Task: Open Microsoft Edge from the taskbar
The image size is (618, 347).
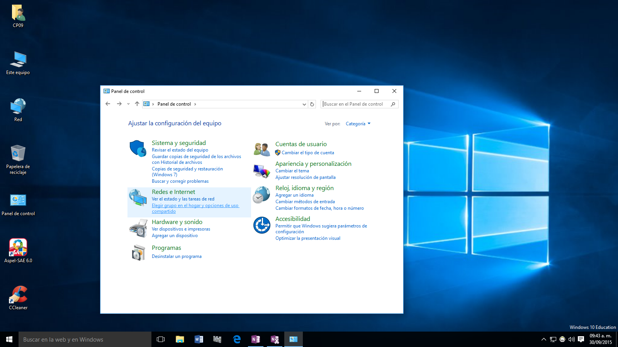Action: [237, 339]
